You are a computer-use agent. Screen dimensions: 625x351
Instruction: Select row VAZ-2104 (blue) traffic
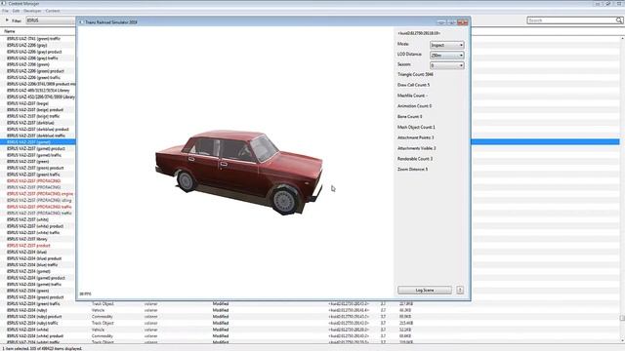pyautogui.click(x=32, y=264)
